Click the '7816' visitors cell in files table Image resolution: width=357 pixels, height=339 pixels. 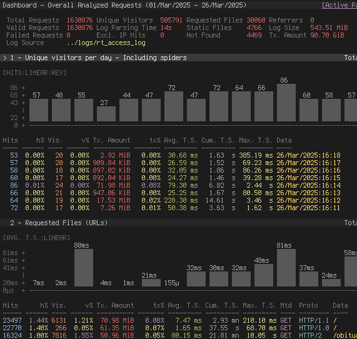coord(59,336)
